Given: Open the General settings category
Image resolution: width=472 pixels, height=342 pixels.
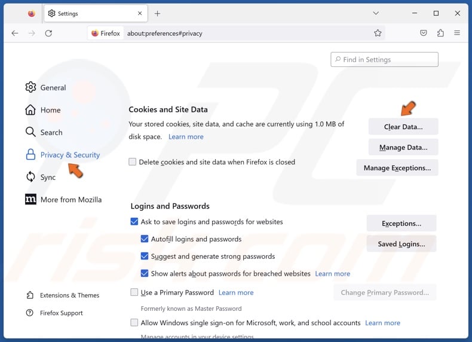Looking at the screenshot, I should (46, 87).
